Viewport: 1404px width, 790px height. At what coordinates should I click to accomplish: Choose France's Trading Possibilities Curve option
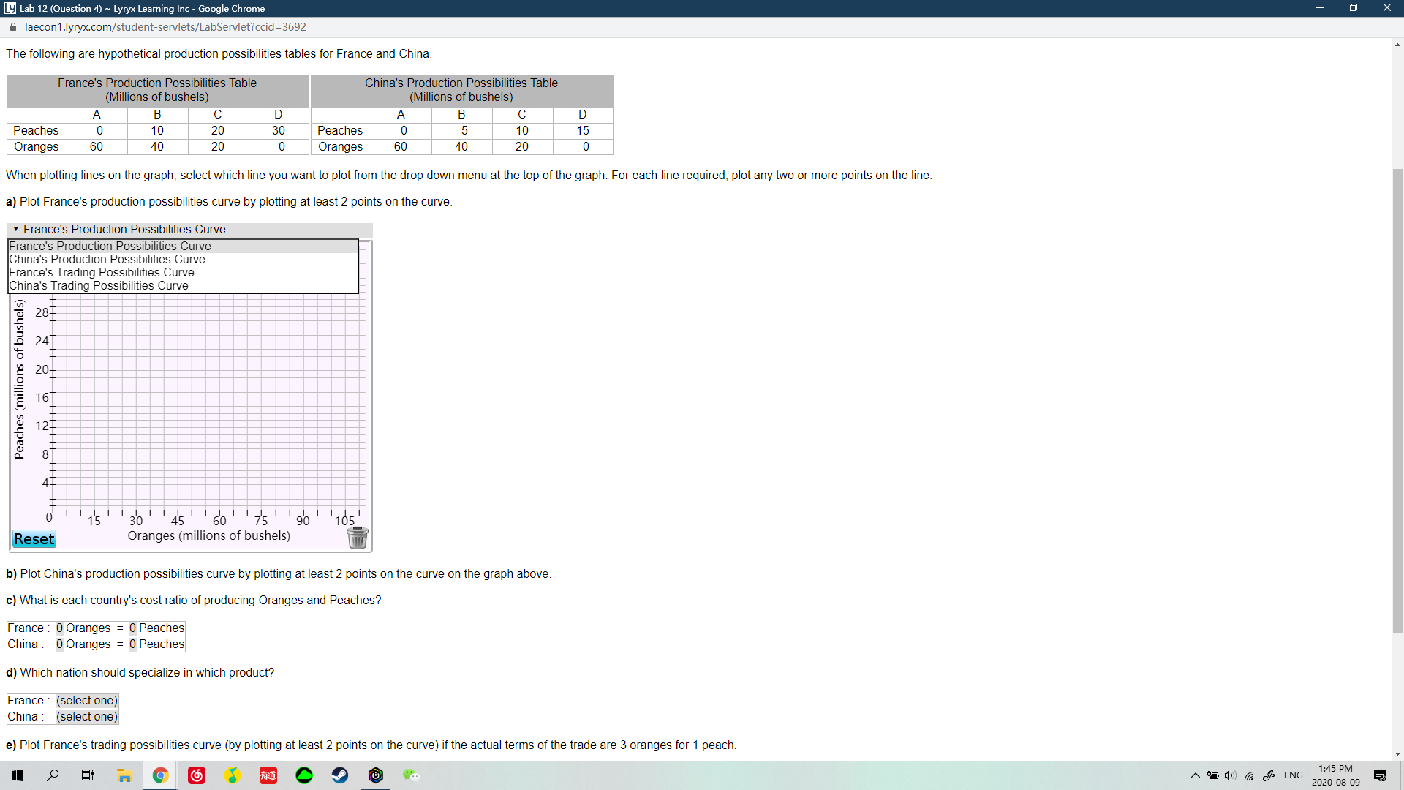pos(101,272)
